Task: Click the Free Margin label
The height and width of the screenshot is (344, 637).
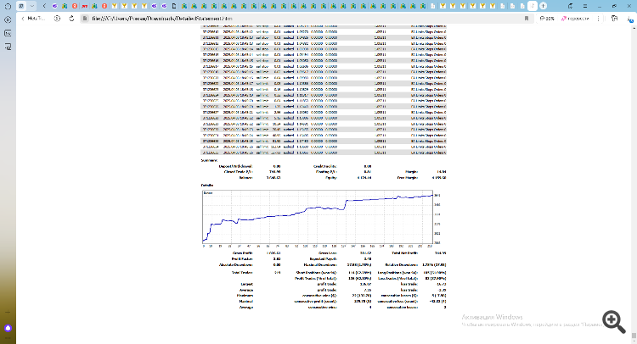Action: [407, 177]
